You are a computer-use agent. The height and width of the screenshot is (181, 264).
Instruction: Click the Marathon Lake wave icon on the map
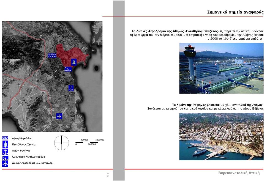pos(52,56)
